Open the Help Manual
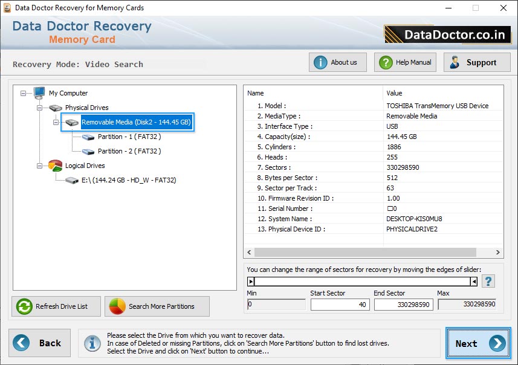 pos(405,62)
